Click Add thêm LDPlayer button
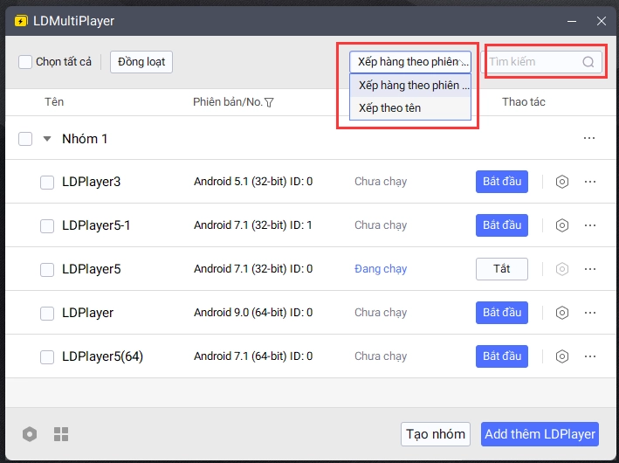The width and height of the screenshot is (619, 463). 540,434
